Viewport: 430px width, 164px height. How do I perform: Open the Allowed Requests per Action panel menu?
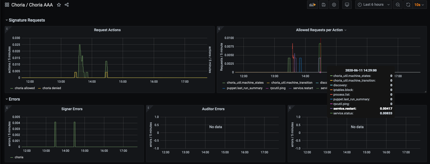(x=345, y=30)
